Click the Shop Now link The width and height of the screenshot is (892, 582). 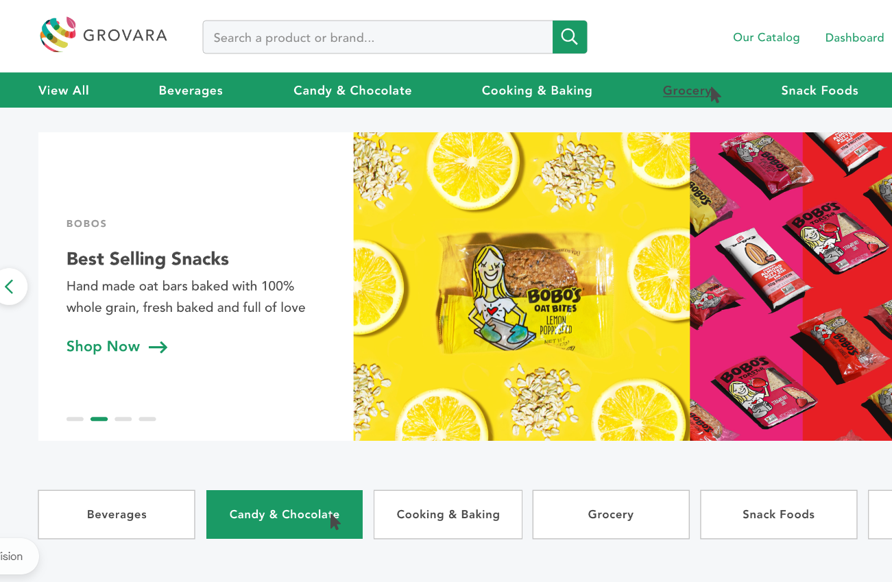[x=104, y=347]
